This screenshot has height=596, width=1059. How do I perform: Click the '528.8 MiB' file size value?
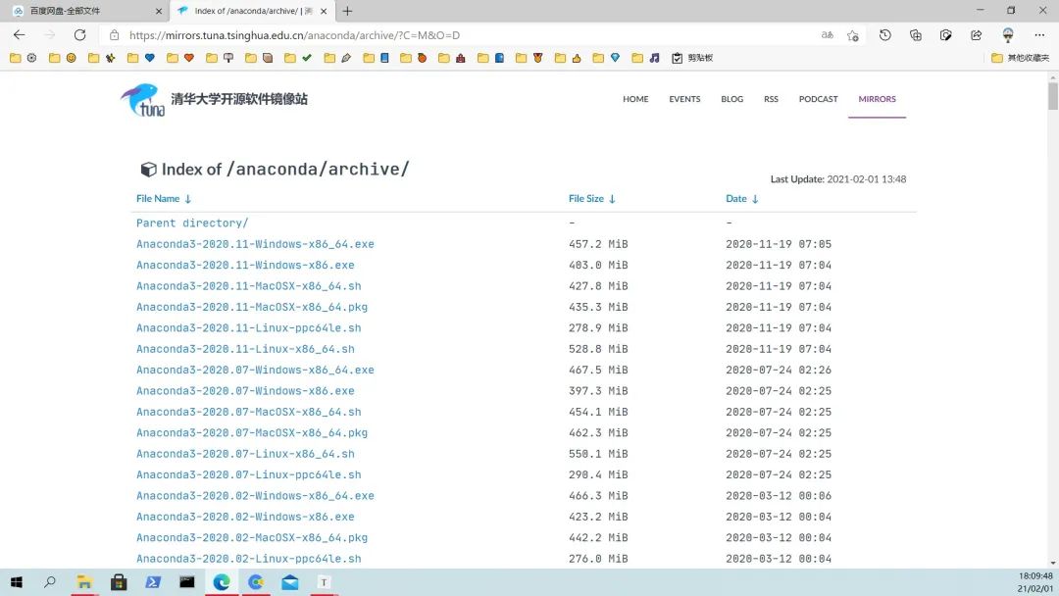pyautogui.click(x=598, y=349)
